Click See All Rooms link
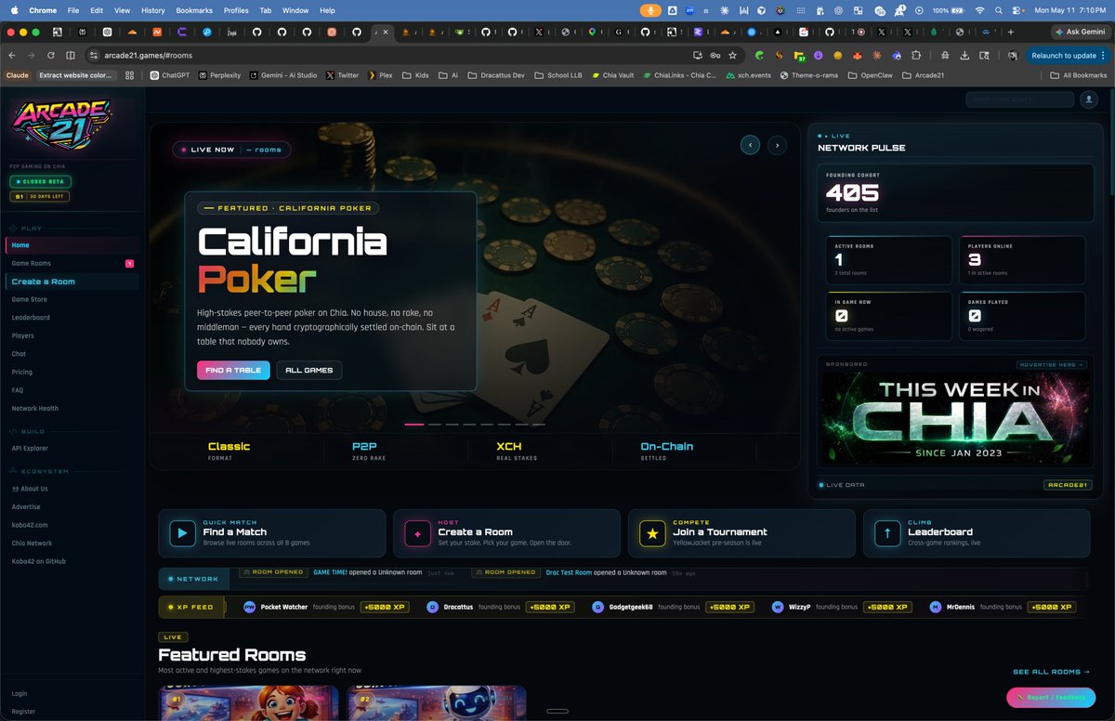1115x721 pixels. point(1051,672)
